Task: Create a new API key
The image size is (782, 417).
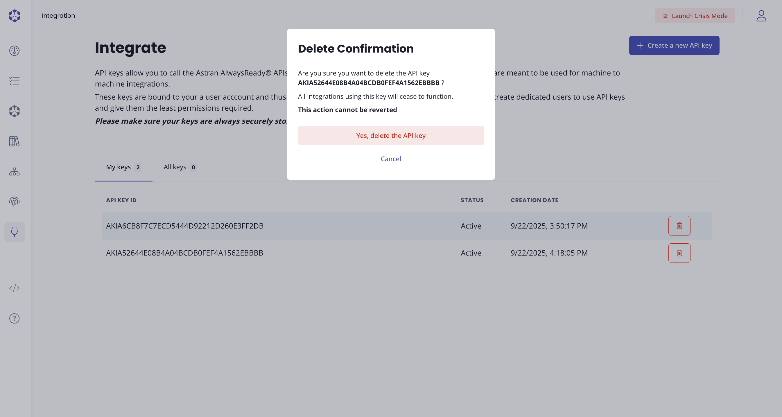Action: click(x=674, y=45)
